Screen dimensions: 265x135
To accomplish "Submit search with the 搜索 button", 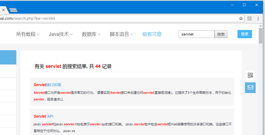I will tap(221, 34).
